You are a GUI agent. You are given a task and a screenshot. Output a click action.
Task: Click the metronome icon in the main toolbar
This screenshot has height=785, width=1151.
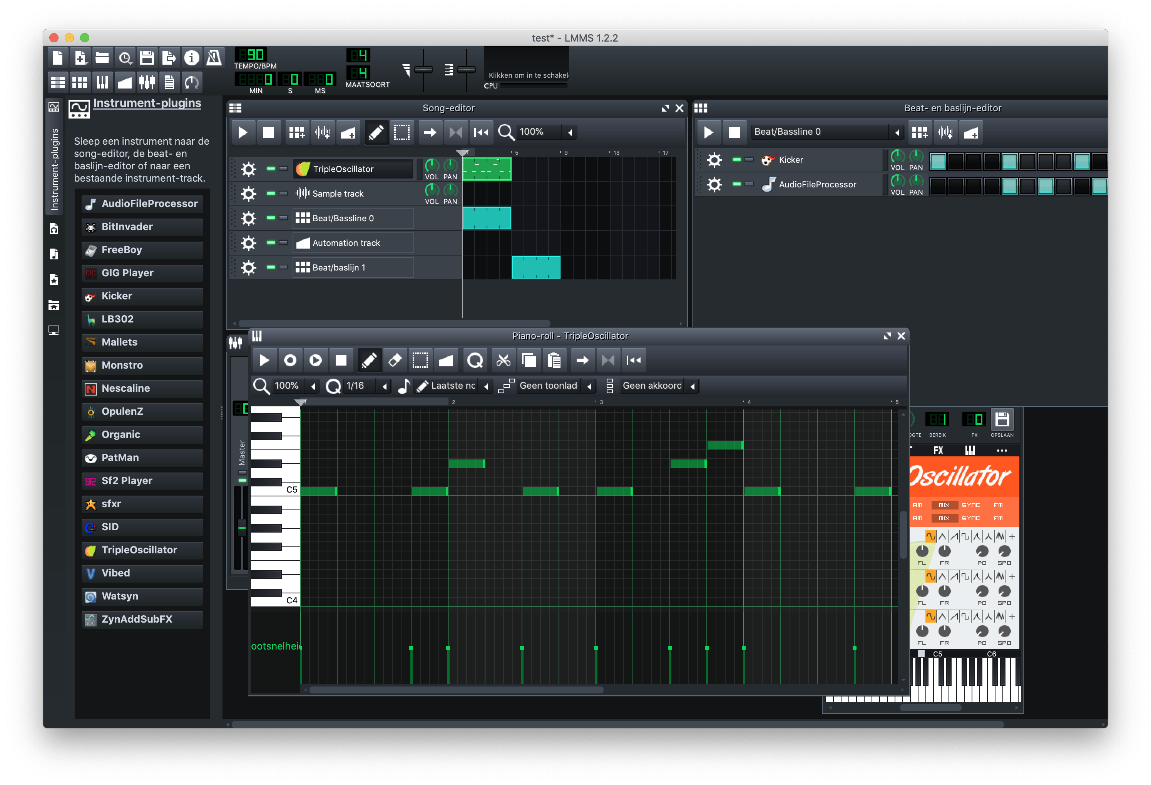pos(214,58)
